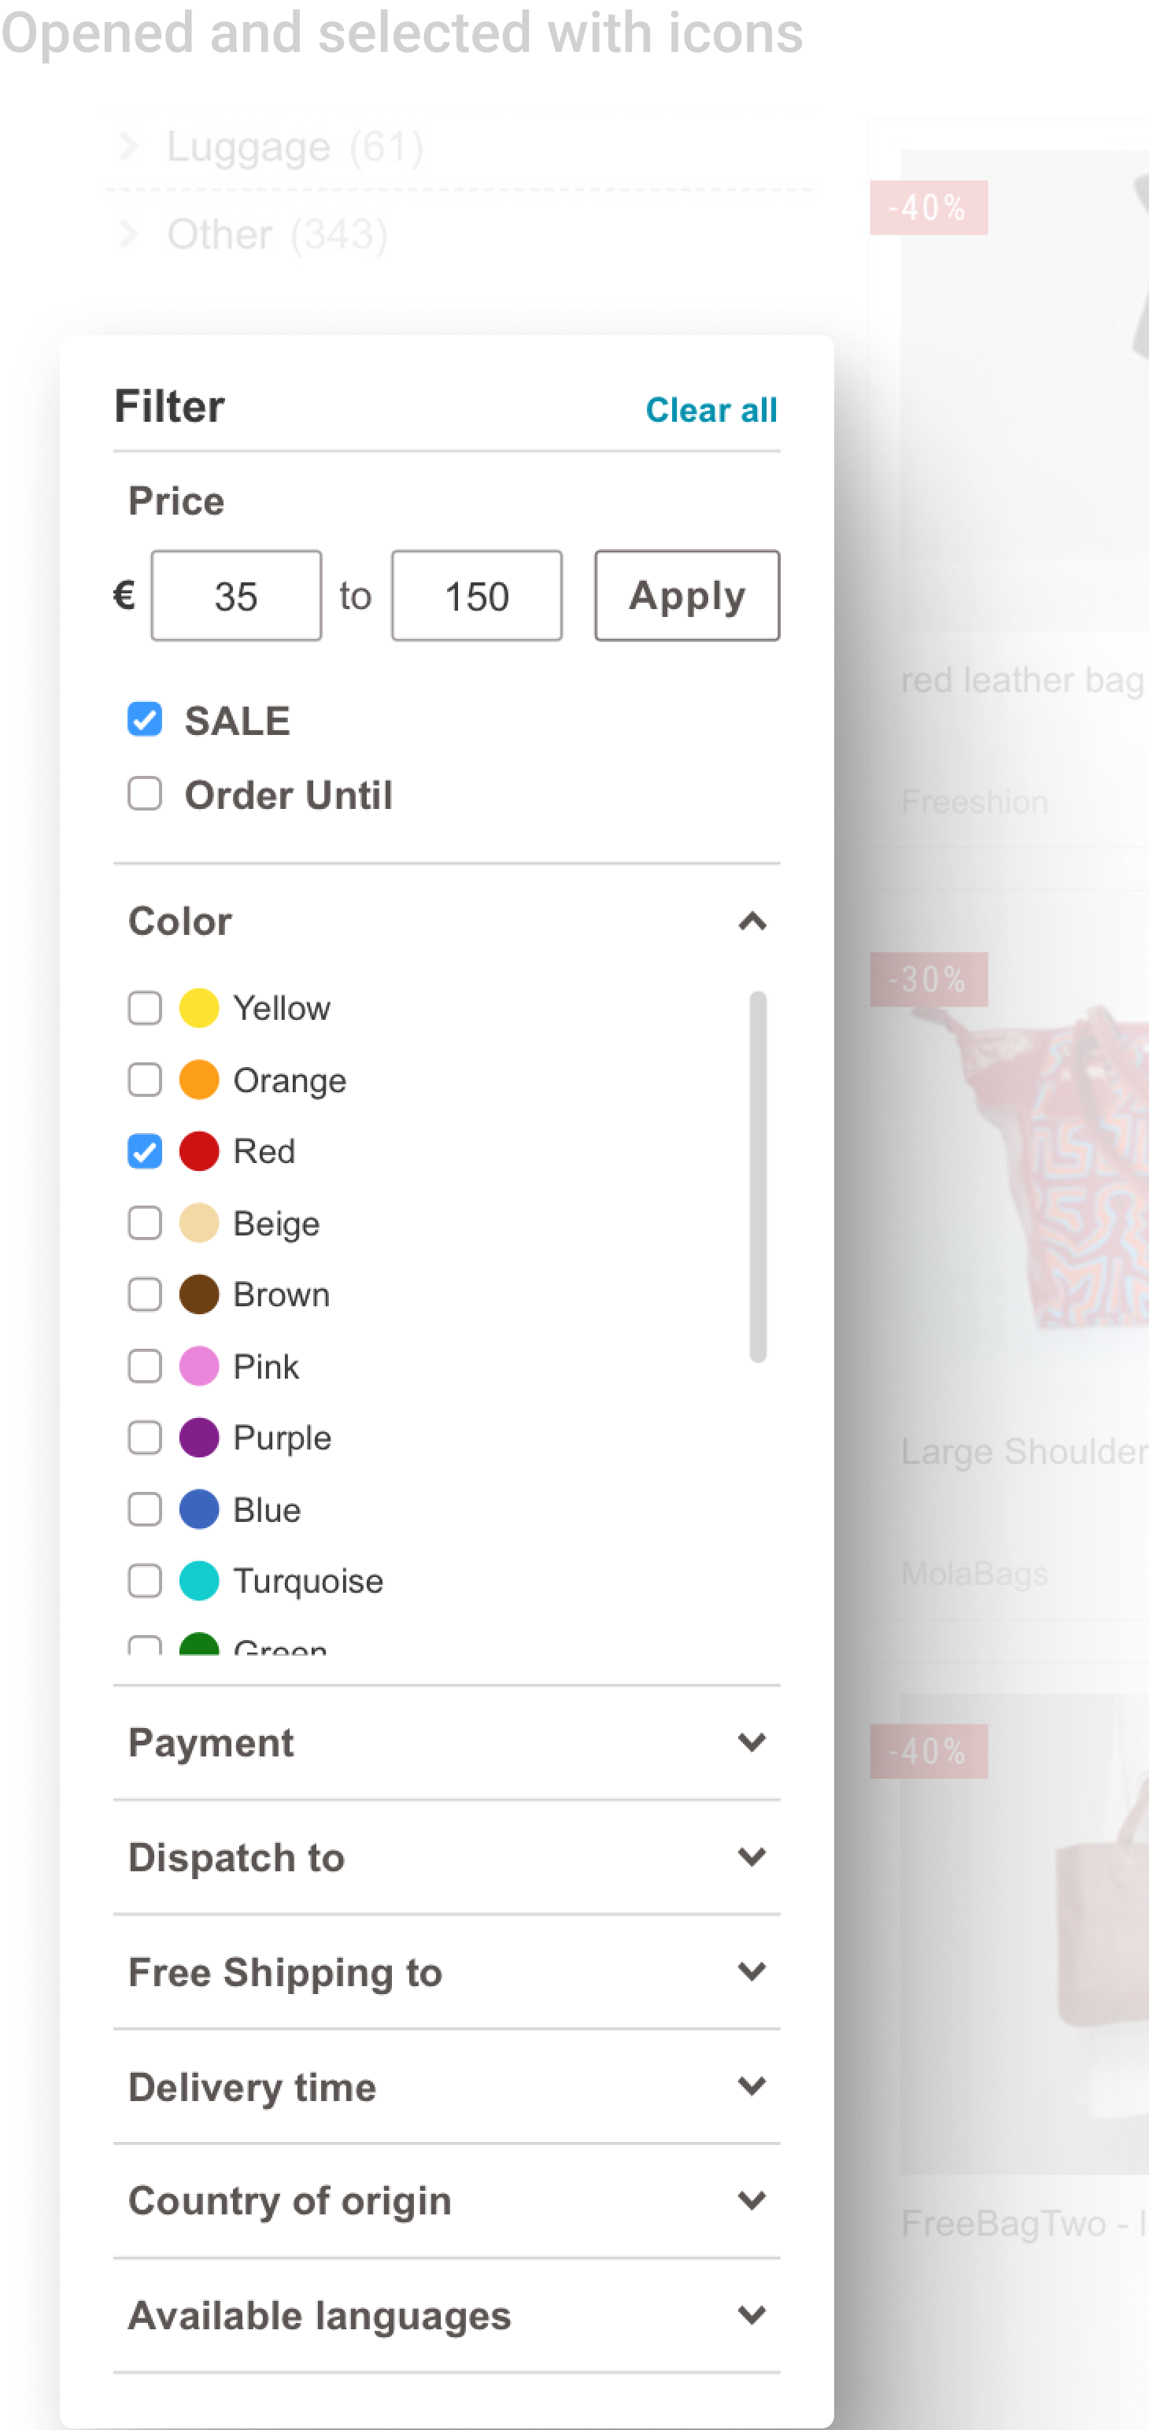Uncheck the Red color checkbox

pos(144,1150)
